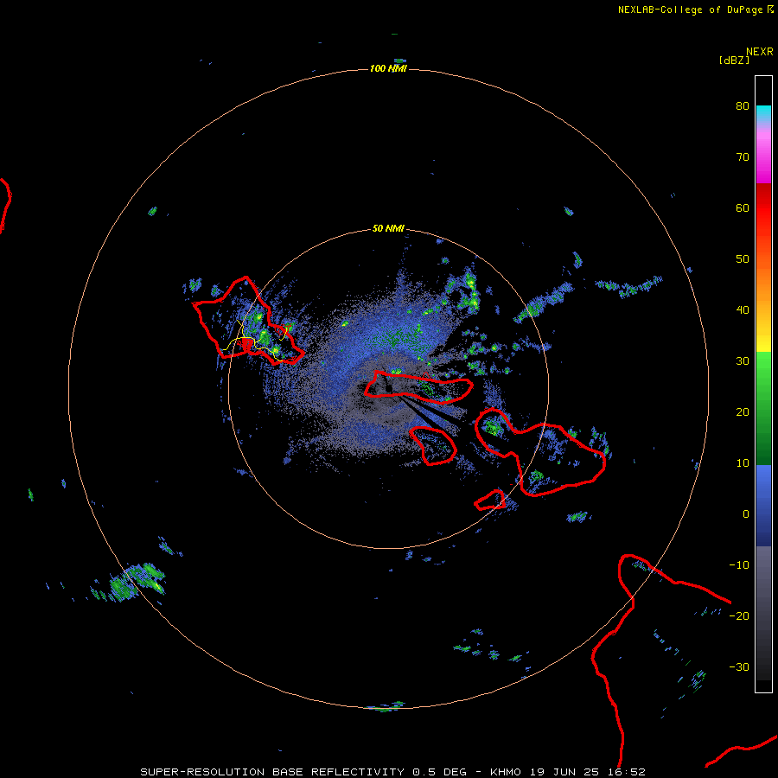The image size is (778, 778).
Task: Click the 40 value on the dBZ scale
Action: pyautogui.click(x=743, y=310)
